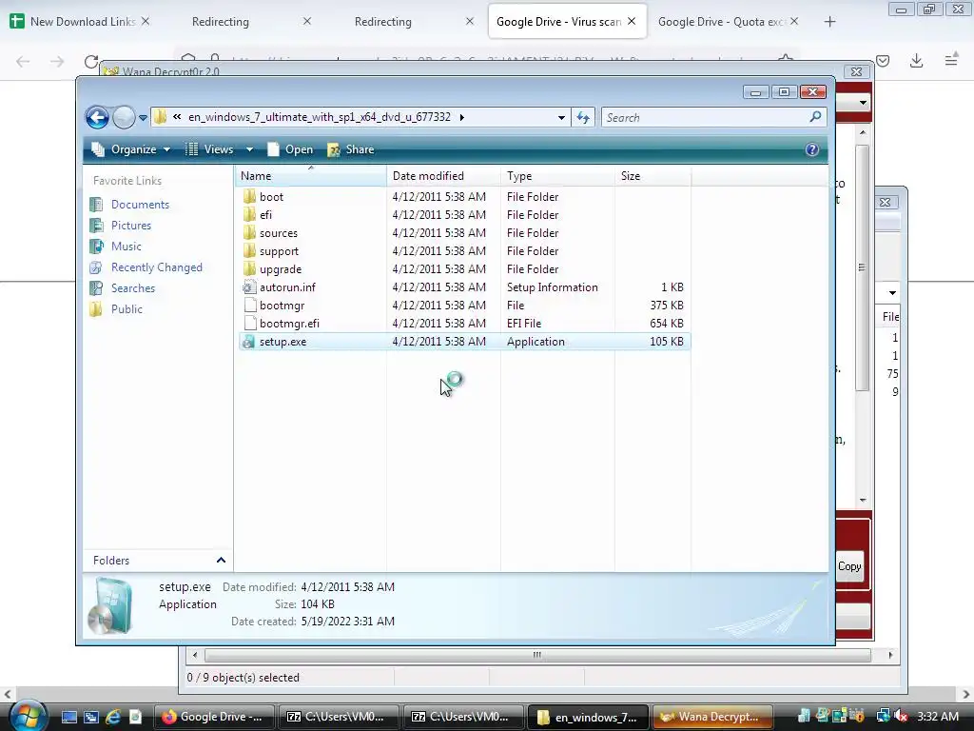974x731 pixels.
Task: Launch Internet Explorer from quick launch
Action: click(x=113, y=717)
